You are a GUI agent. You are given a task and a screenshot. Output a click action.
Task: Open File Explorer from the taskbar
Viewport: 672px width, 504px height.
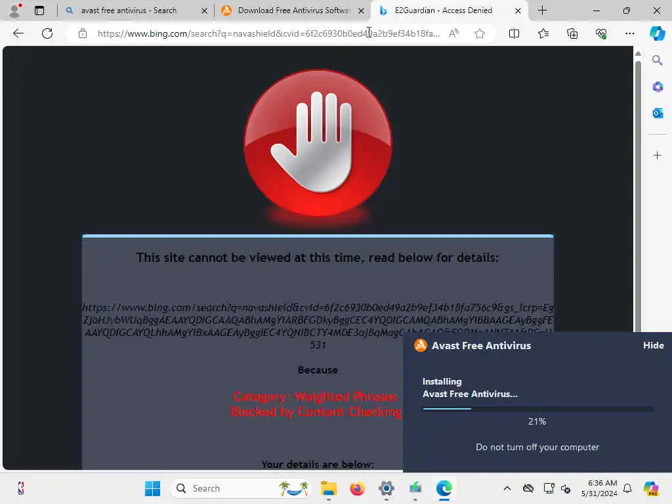point(329,488)
